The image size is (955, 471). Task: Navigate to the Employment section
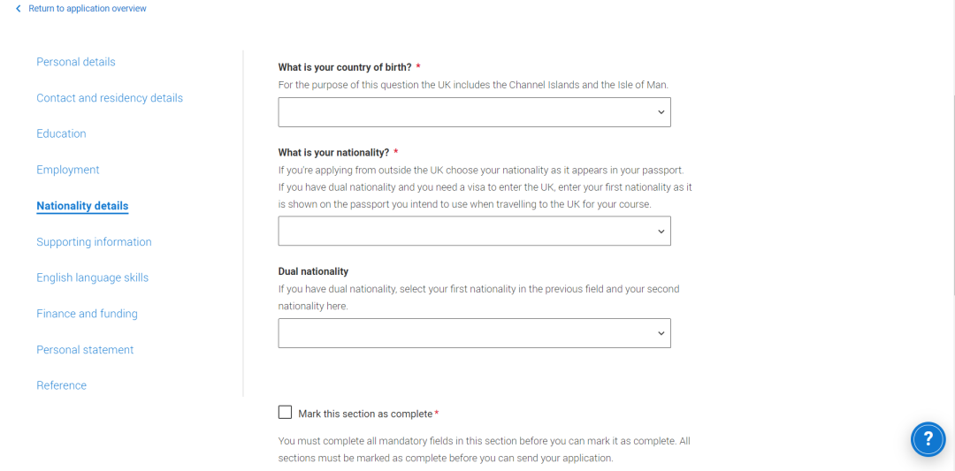pos(68,170)
